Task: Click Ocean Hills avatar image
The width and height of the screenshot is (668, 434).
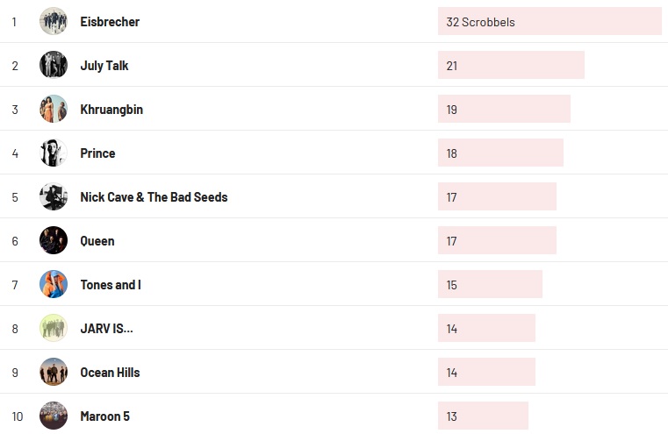Action: tap(54, 372)
